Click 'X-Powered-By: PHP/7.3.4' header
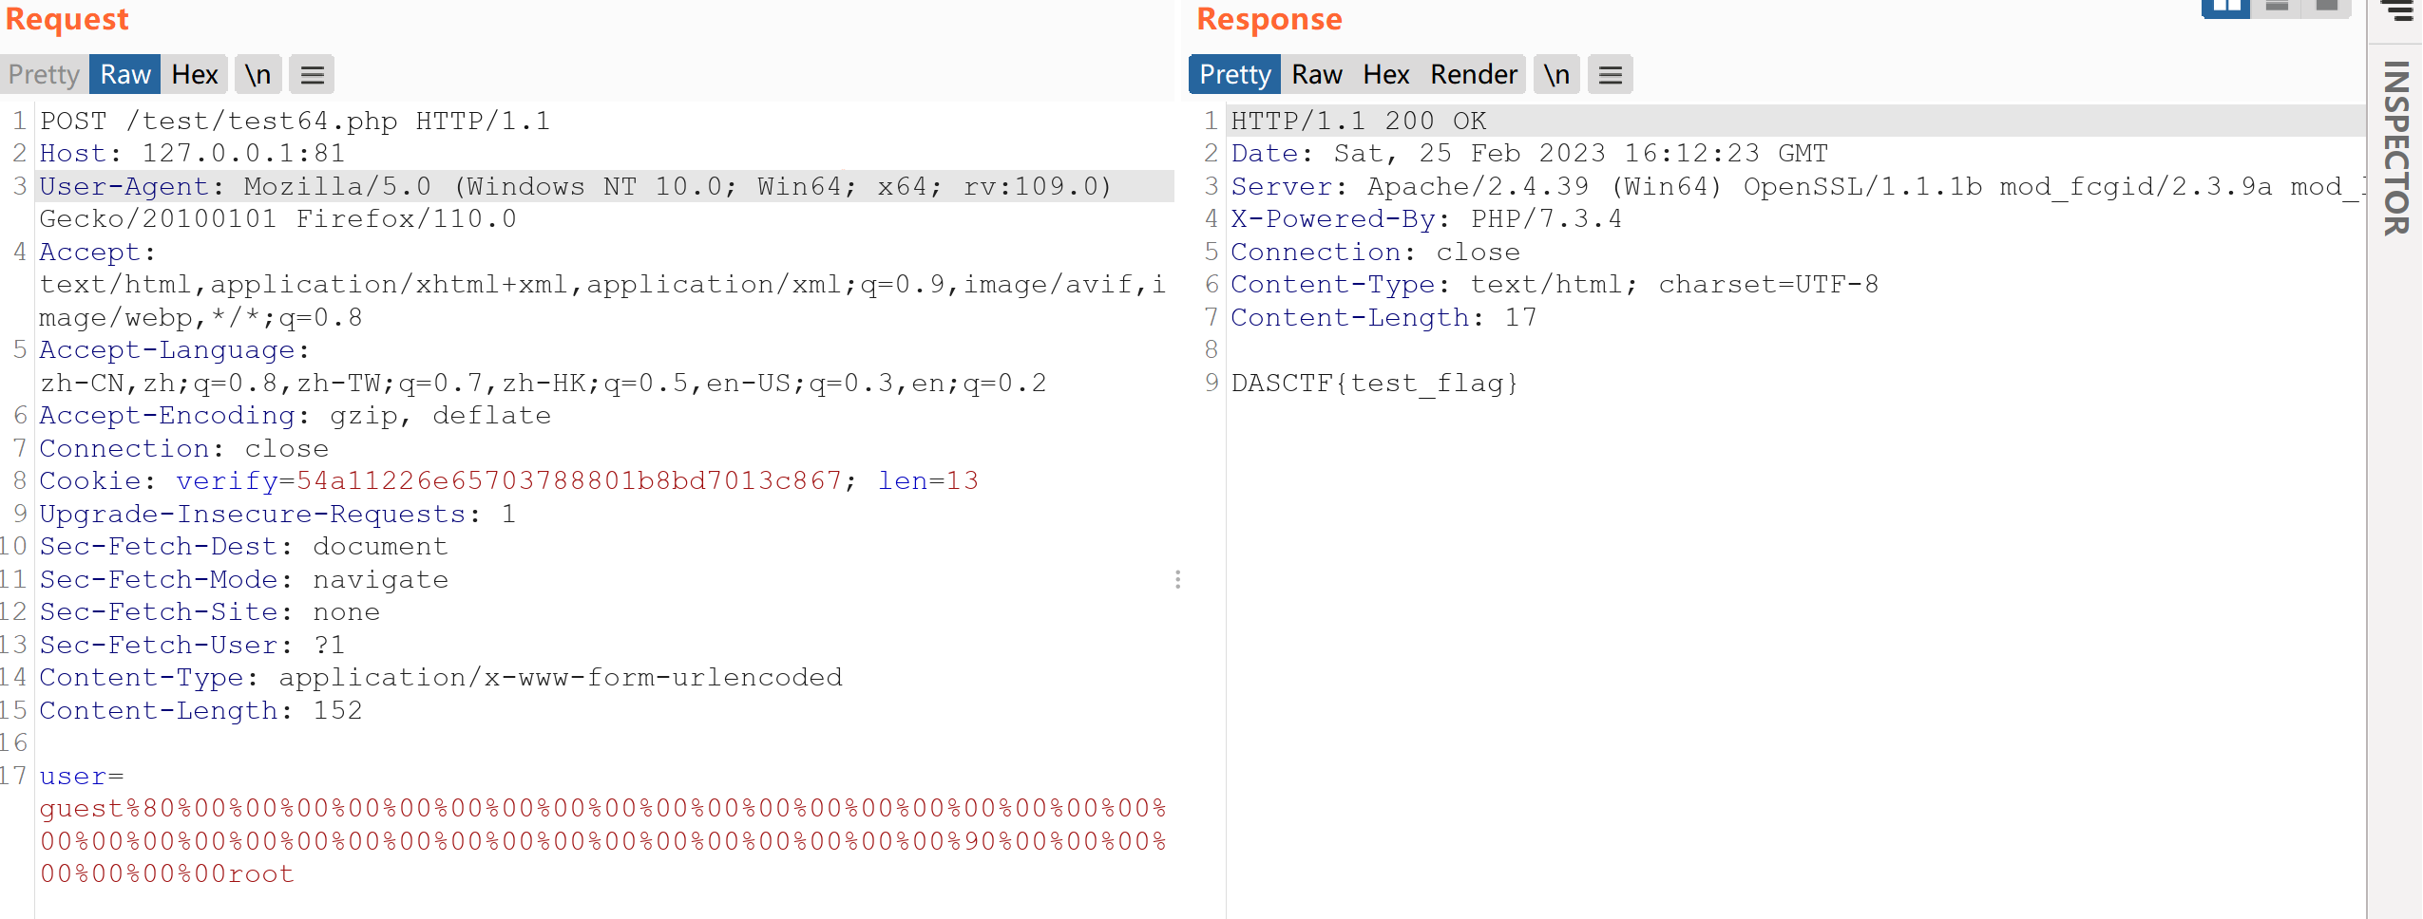The height and width of the screenshot is (919, 2423). pos(1426,219)
